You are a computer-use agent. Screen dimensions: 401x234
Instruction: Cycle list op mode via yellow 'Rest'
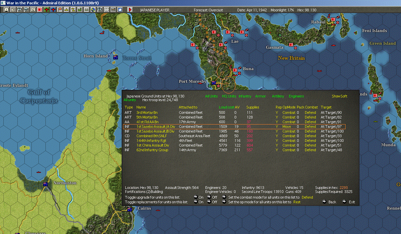coord(297,202)
